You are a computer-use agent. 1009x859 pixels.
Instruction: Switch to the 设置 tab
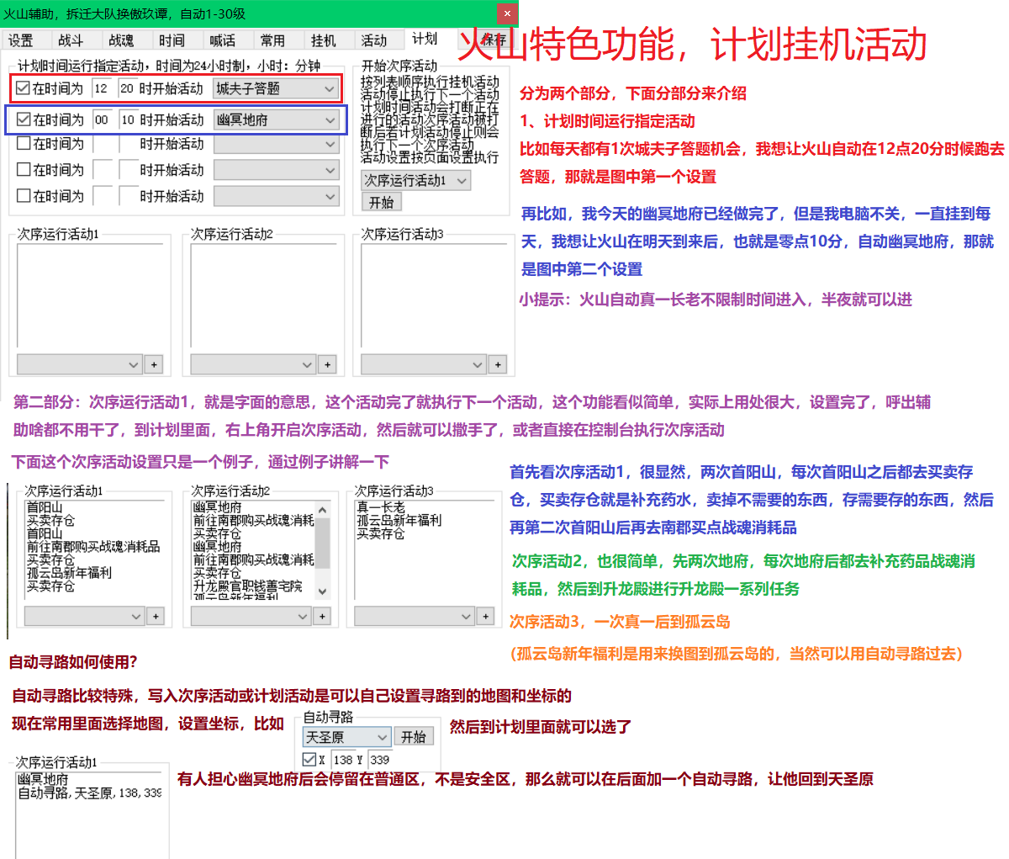(x=21, y=40)
